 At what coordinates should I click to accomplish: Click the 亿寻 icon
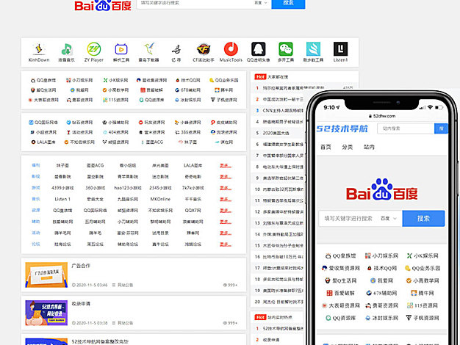[x=176, y=49]
